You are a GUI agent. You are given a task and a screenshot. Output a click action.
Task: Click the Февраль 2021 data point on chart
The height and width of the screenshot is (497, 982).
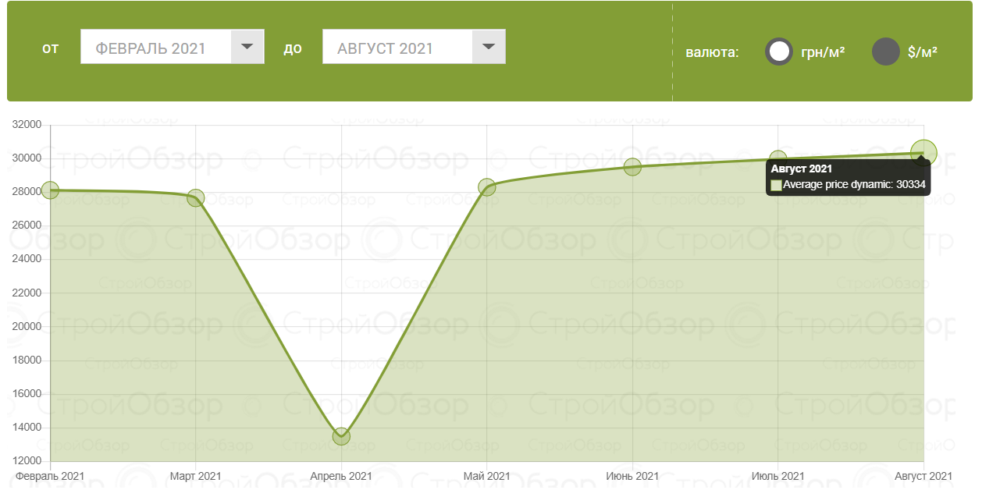coord(50,190)
